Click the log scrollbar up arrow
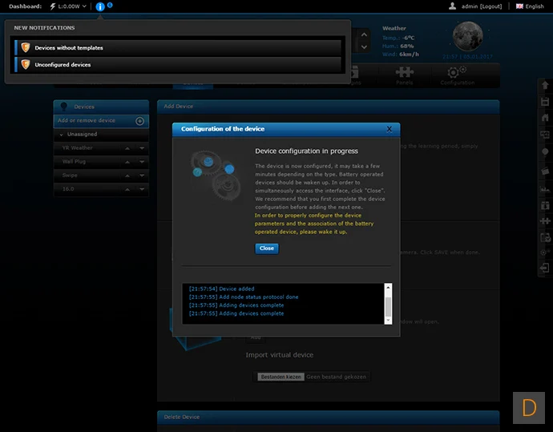 tap(388, 288)
